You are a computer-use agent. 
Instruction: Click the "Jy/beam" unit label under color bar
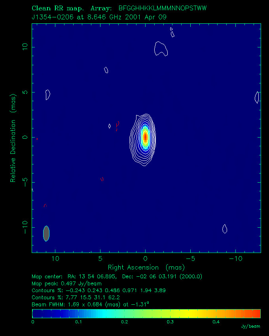click(x=250, y=327)
